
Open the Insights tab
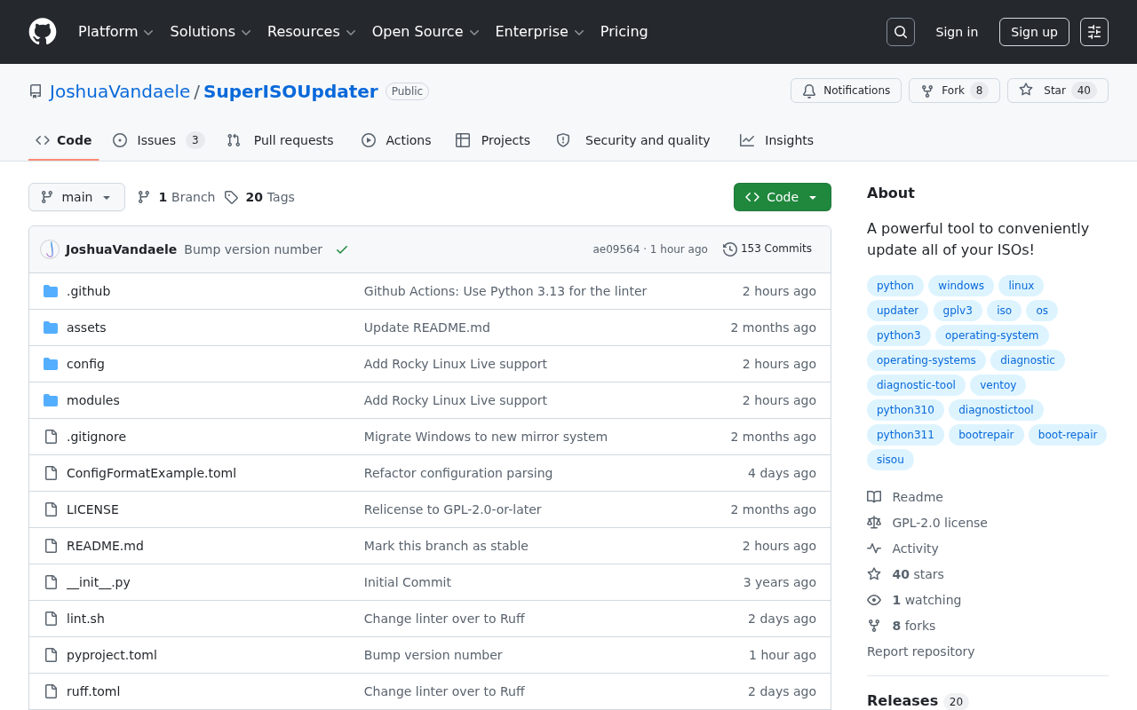777,140
